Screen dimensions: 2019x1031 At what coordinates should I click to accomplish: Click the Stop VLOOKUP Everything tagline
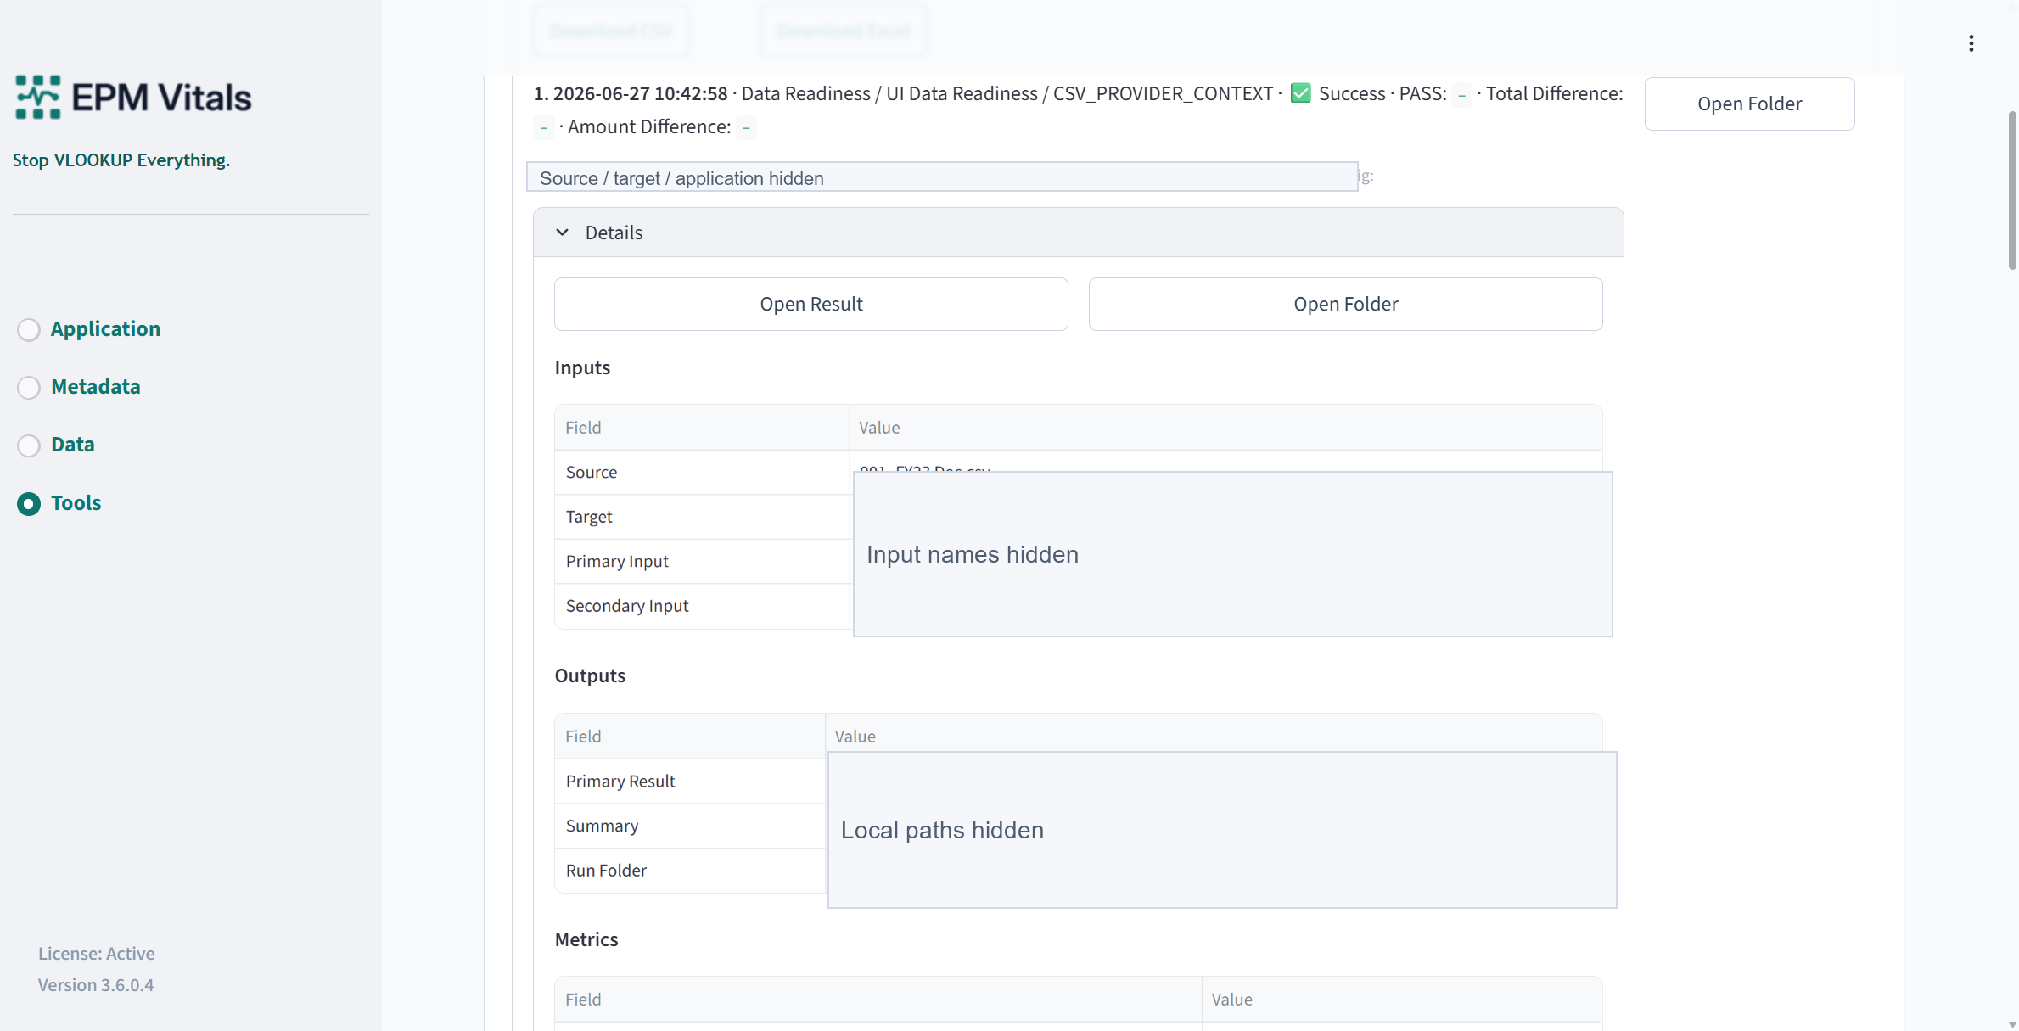coord(121,160)
